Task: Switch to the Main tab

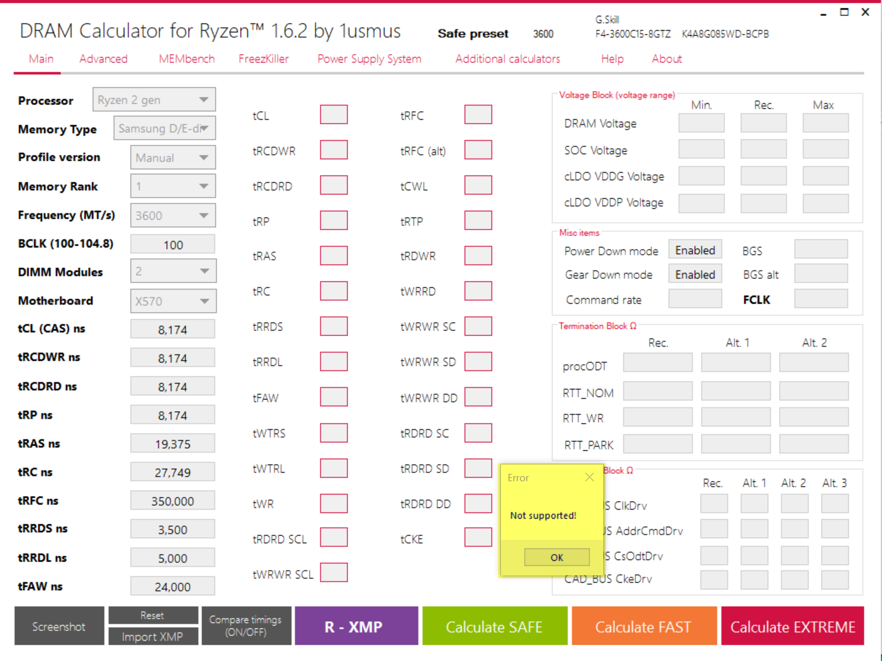Action: (x=41, y=59)
